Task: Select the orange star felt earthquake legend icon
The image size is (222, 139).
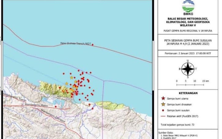Action: click(x=163, y=104)
